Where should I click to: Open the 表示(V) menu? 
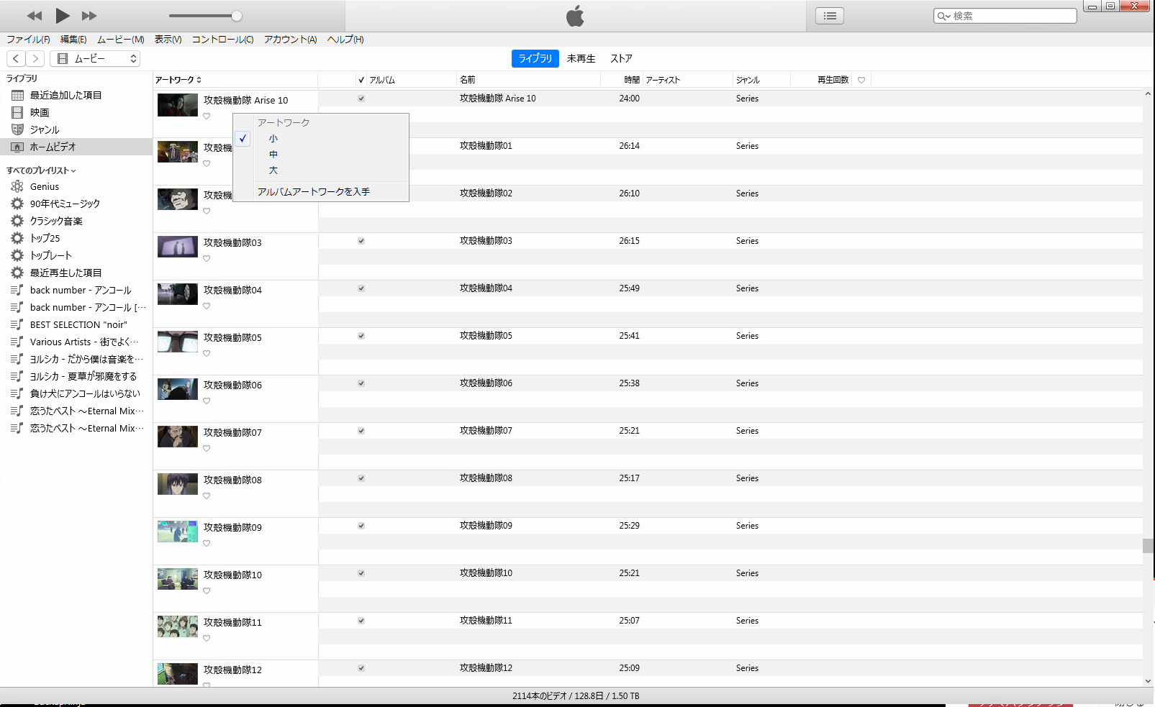click(x=168, y=40)
